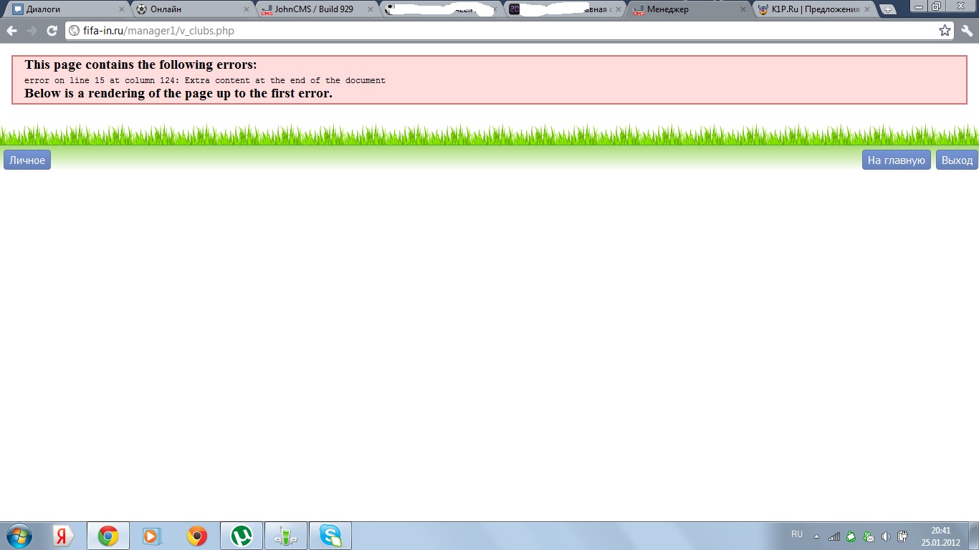Check the network signal tray icon
This screenshot has height=550, width=979.
pos(834,536)
